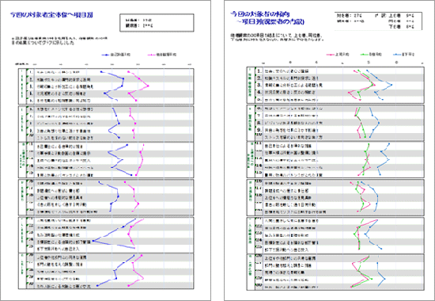
Task: Click row 3 label on right page chart
Action: 293,85
